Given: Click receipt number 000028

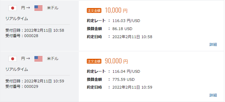Looking at the screenshot, I should coord(31,36).
